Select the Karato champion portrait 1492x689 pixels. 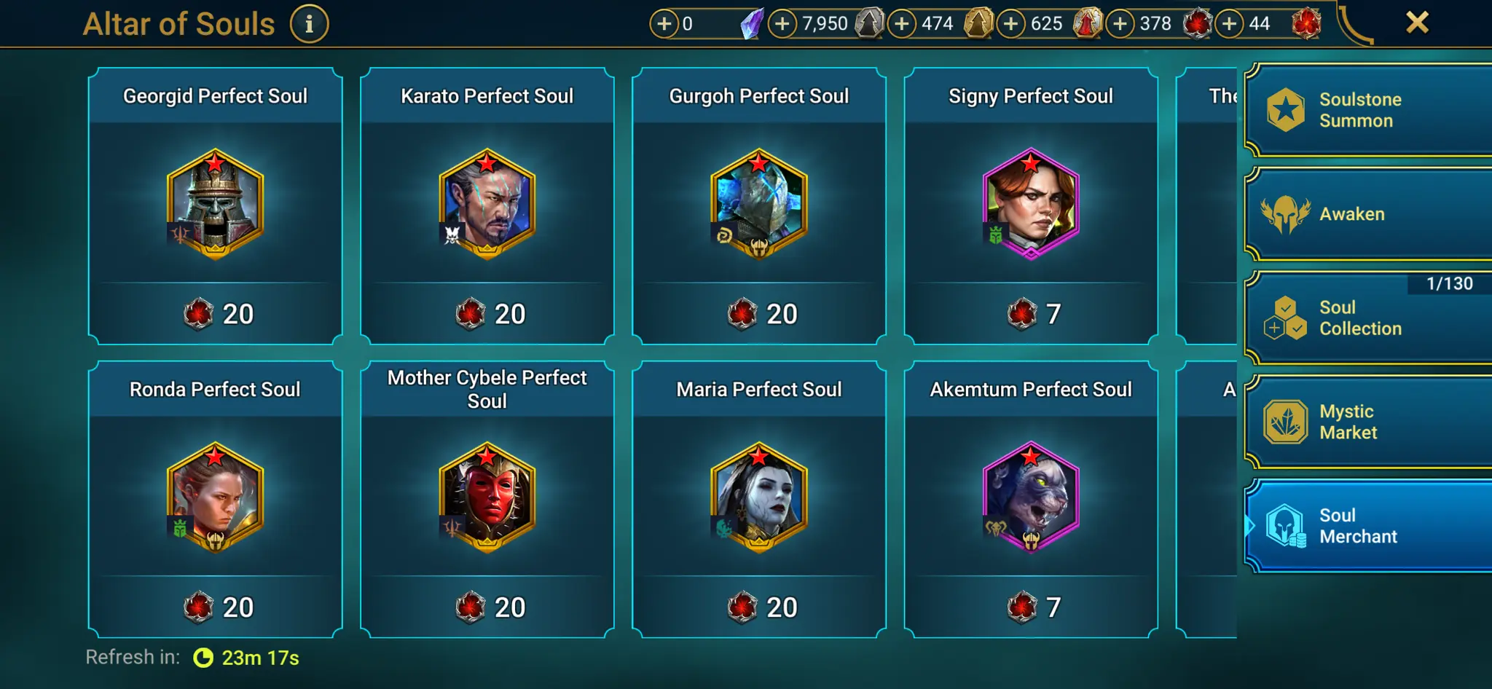[x=487, y=204]
